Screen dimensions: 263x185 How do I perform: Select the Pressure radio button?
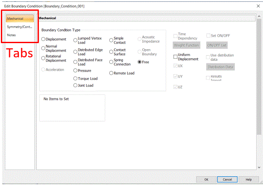(x=75, y=70)
